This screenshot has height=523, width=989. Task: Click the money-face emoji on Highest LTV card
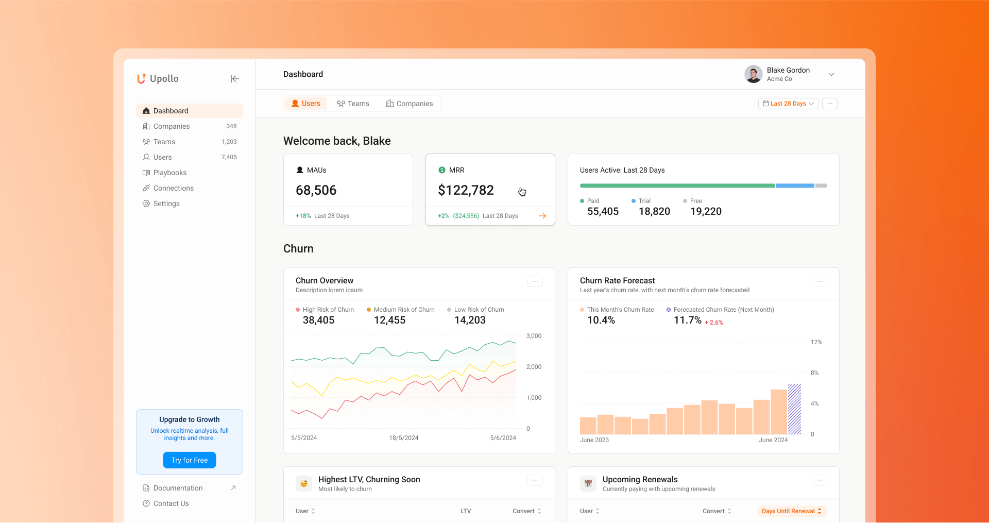[304, 483]
